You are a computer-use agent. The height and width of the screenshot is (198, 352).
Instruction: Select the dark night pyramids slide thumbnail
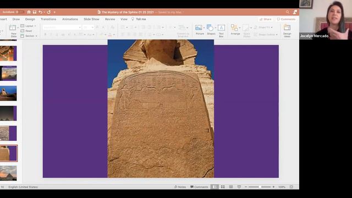pos(8,113)
